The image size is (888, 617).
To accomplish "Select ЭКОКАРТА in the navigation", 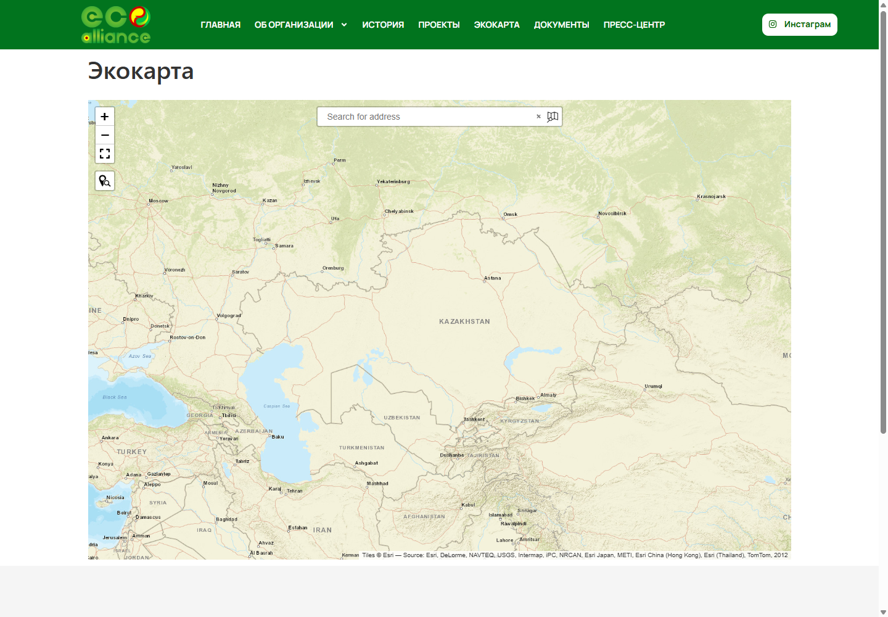I will pos(497,25).
